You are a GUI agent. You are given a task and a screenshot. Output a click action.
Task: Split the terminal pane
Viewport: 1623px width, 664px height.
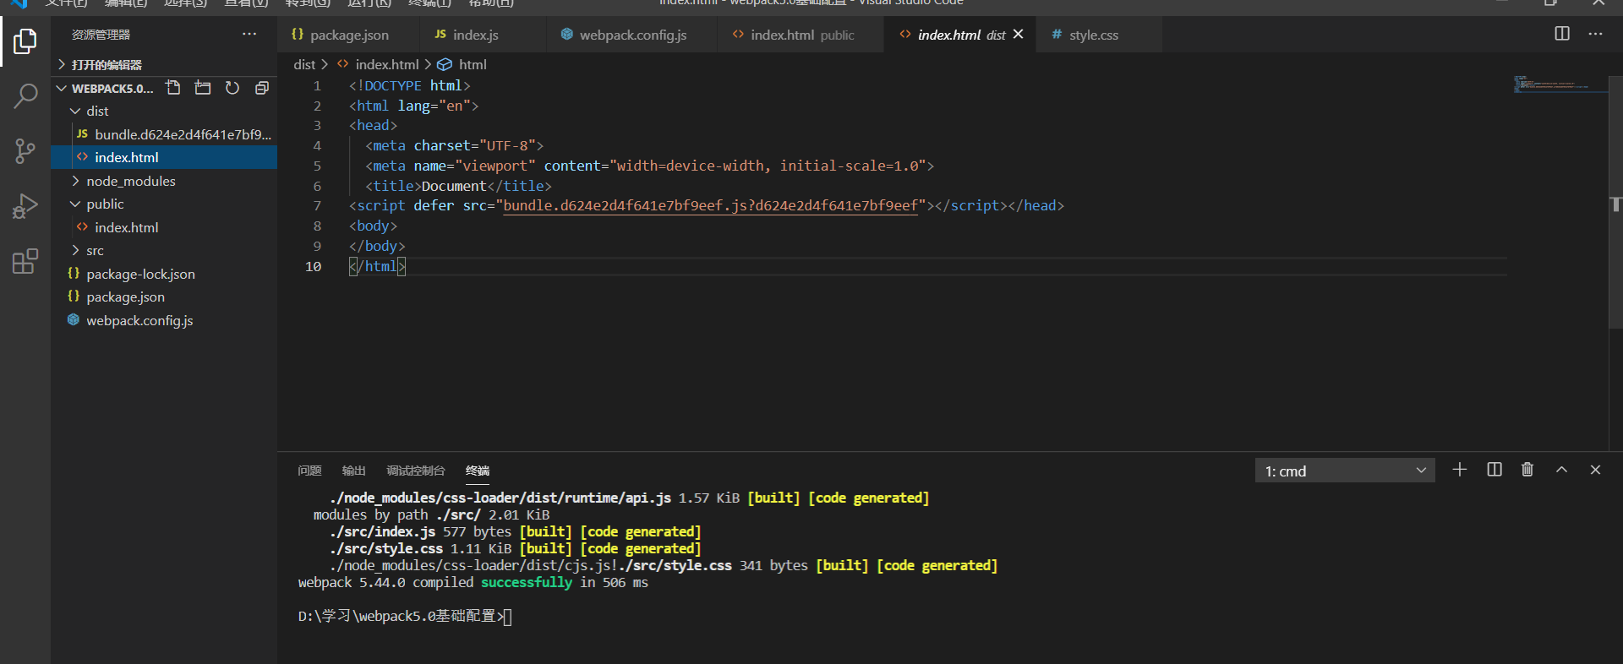point(1495,470)
